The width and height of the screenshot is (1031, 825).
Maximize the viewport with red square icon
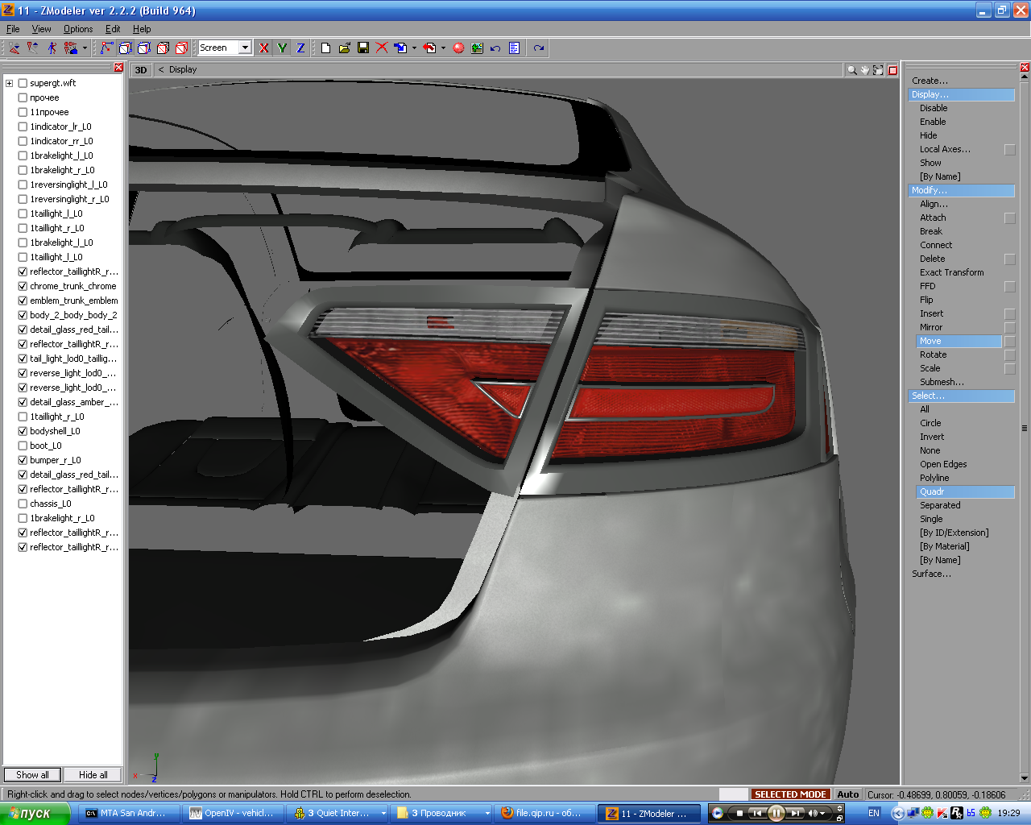click(x=892, y=70)
